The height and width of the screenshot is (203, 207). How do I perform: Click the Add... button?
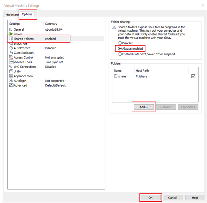[x=144, y=107]
